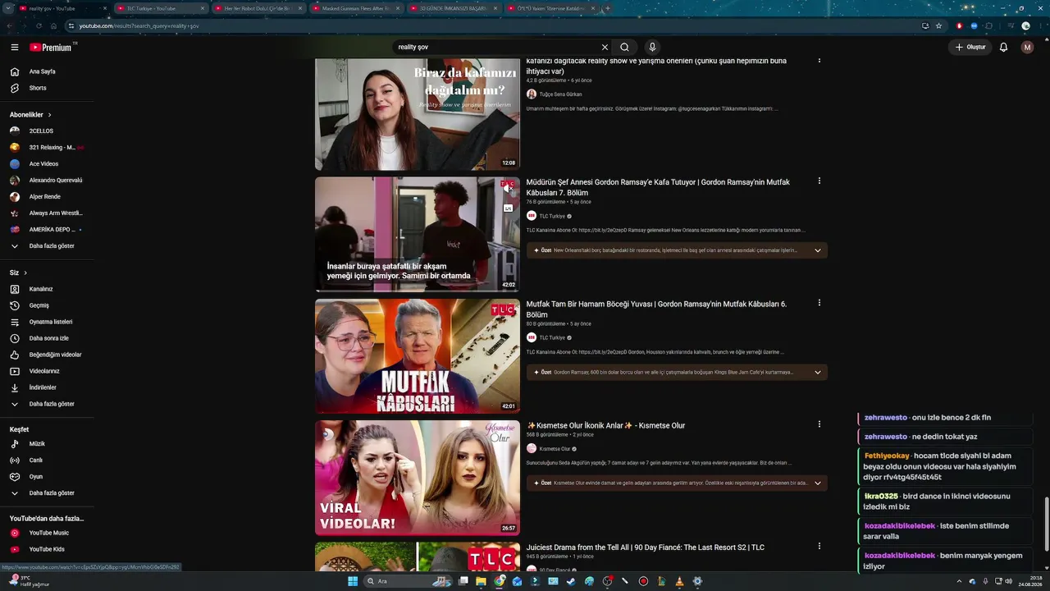The height and width of the screenshot is (591, 1050).
Task: Open the Always Arm Wrestling subscription
Action: point(47,213)
